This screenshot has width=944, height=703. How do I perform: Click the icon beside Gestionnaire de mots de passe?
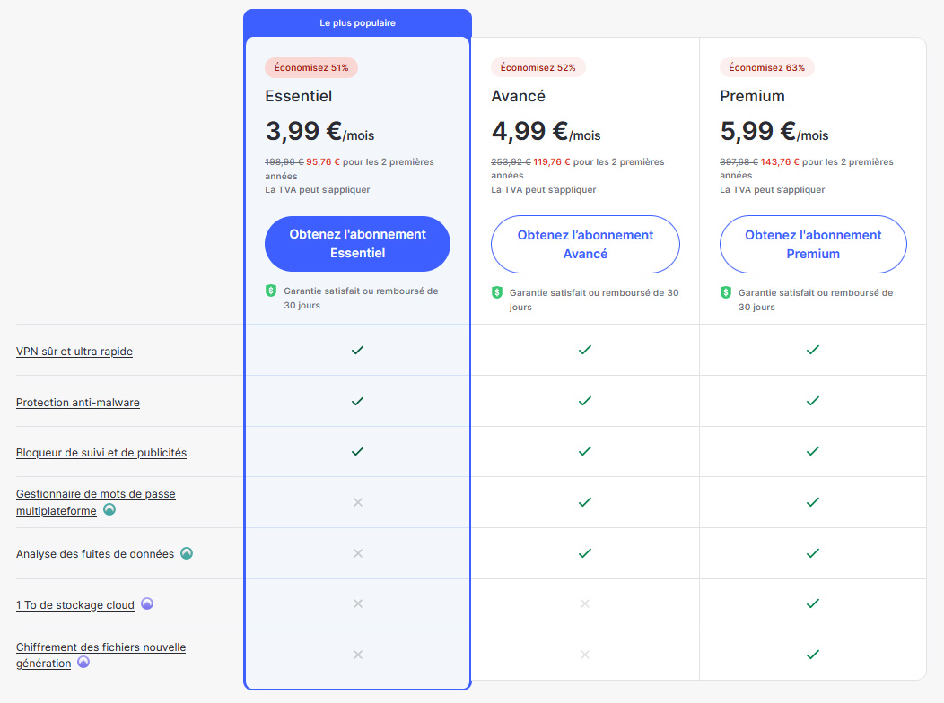pos(109,509)
